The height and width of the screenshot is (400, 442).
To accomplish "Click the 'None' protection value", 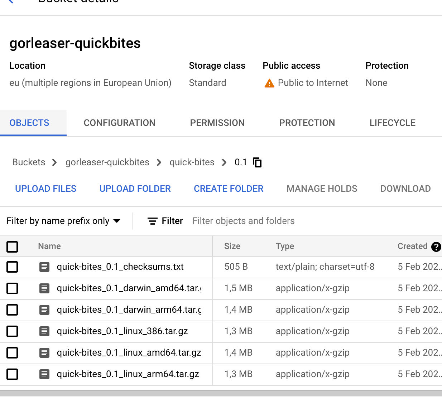I will [x=376, y=83].
